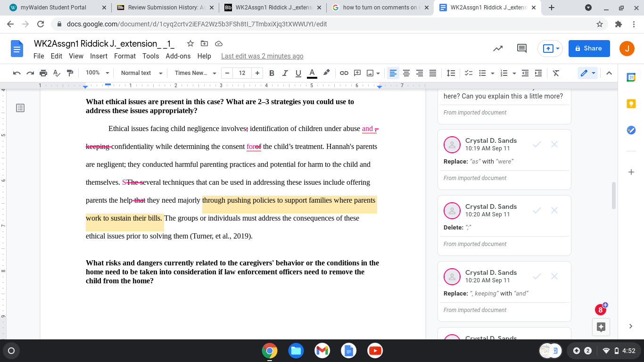Open the Tools menu

point(151,56)
